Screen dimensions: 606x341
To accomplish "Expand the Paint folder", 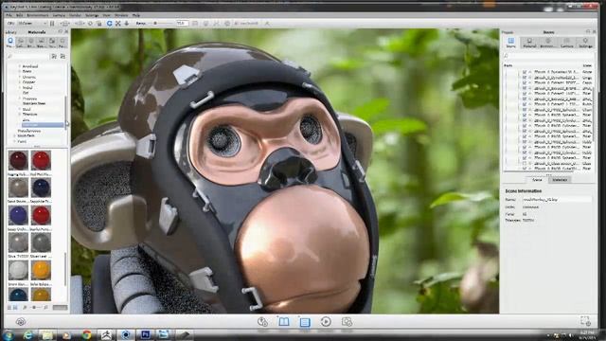I will coord(15,141).
